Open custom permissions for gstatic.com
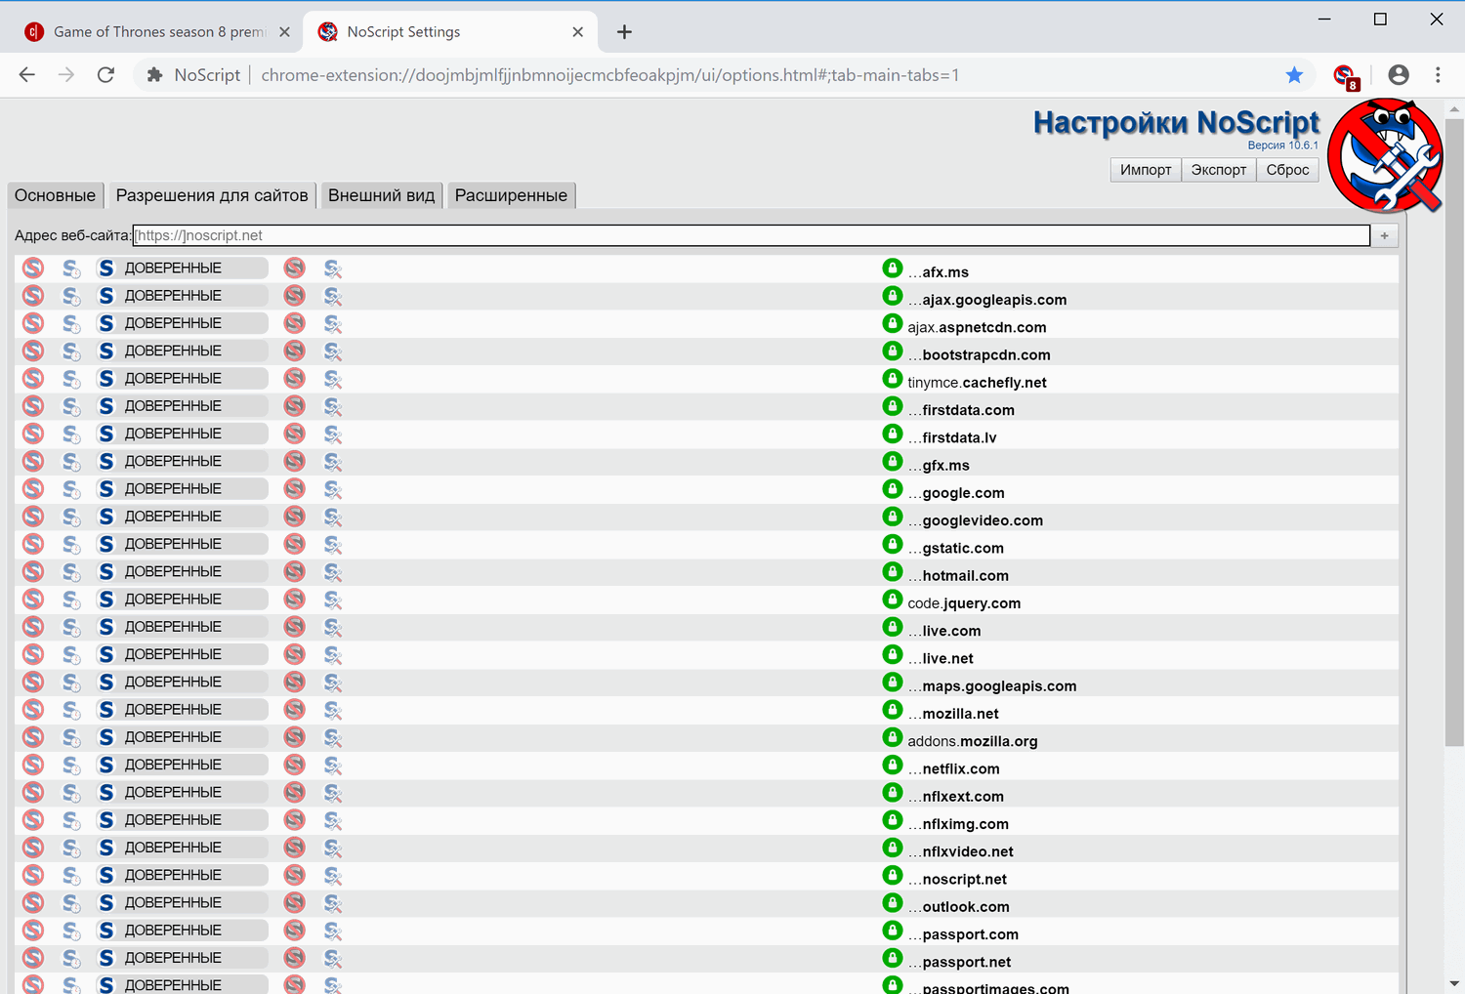 (333, 544)
